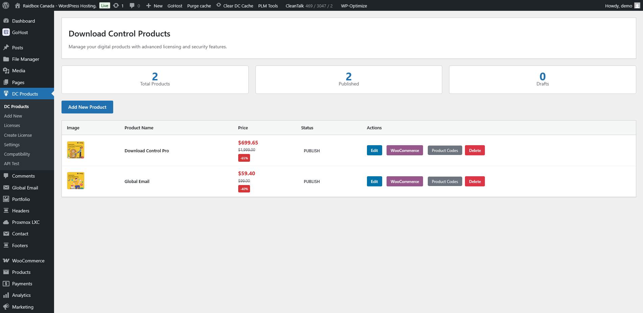Click the Portfolio sidebar icon

(x=6, y=199)
